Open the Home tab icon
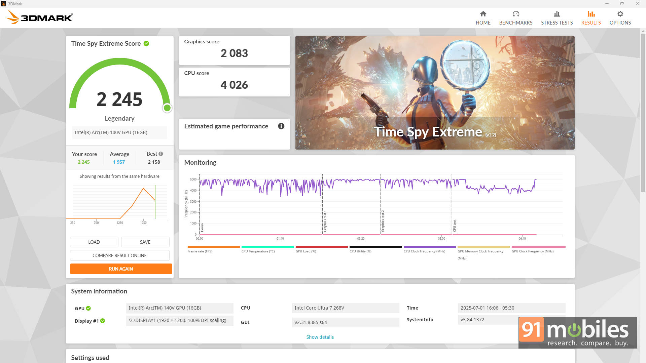The height and width of the screenshot is (363, 646). tap(483, 14)
